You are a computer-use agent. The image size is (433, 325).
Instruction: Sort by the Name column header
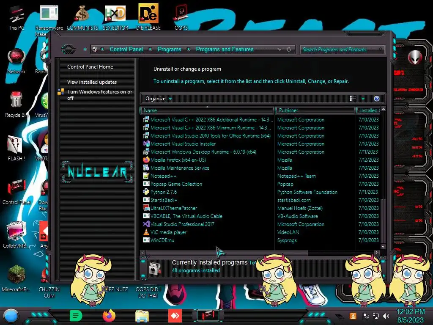(207, 110)
